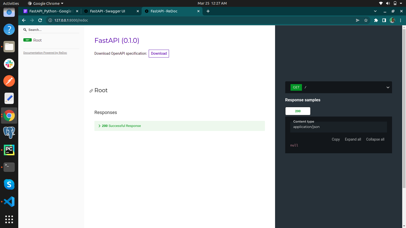Click the GET badge next to Root endpoint
The width and height of the screenshot is (406, 228).
coord(27,40)
